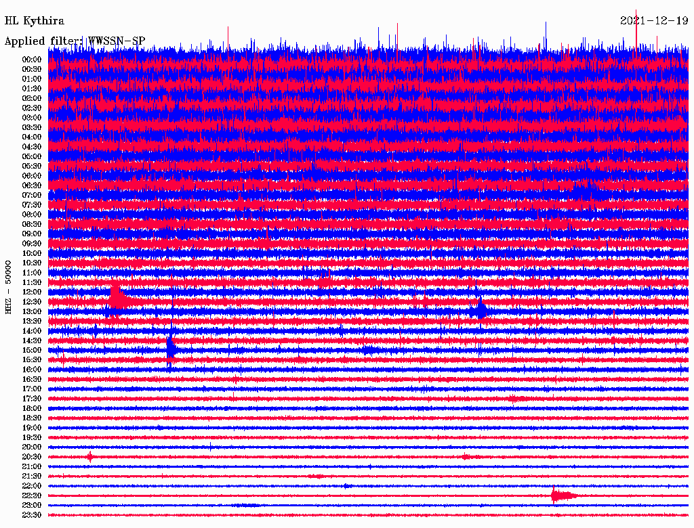Select the 12:30 time label
This screenshot has width=694, height=528.
32,302
